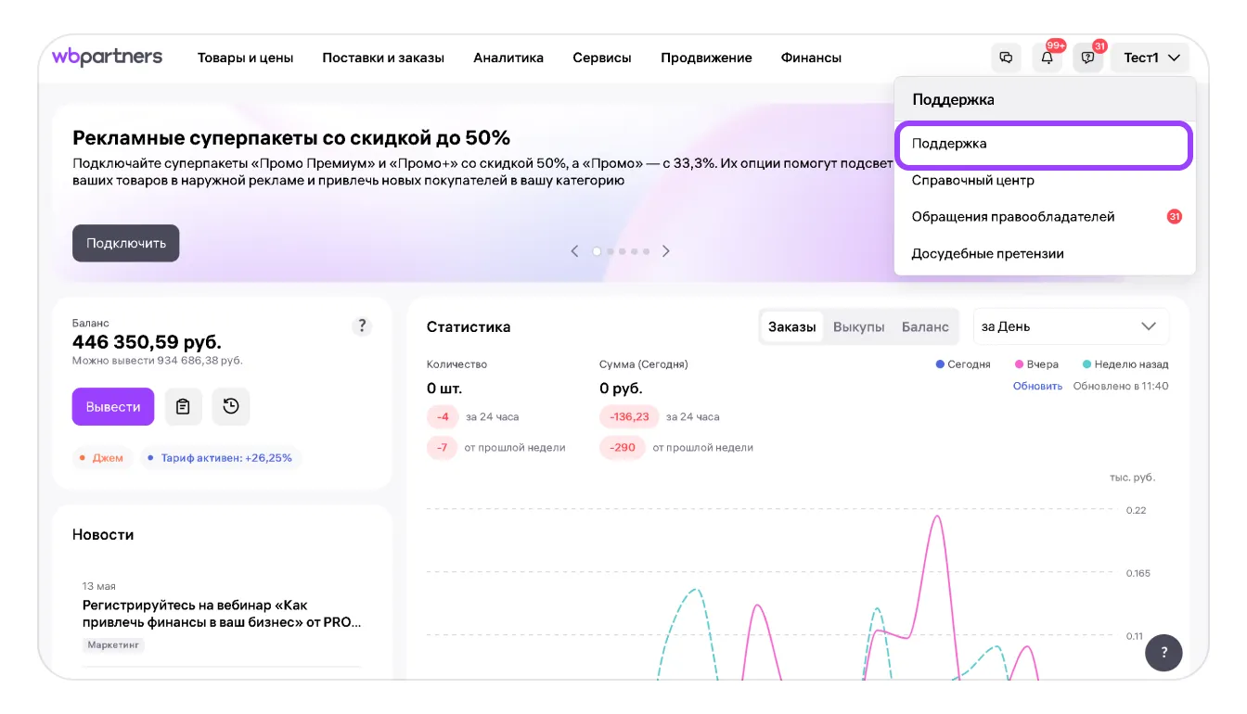This screenshot has width=1247, height=714.
Task: Select Справочный центр from support menu
Action: 972,180
